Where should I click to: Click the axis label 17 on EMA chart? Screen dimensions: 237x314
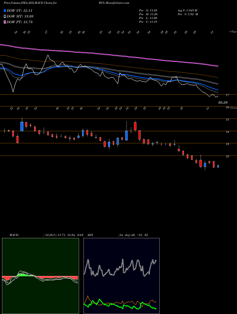pos(227,95)
